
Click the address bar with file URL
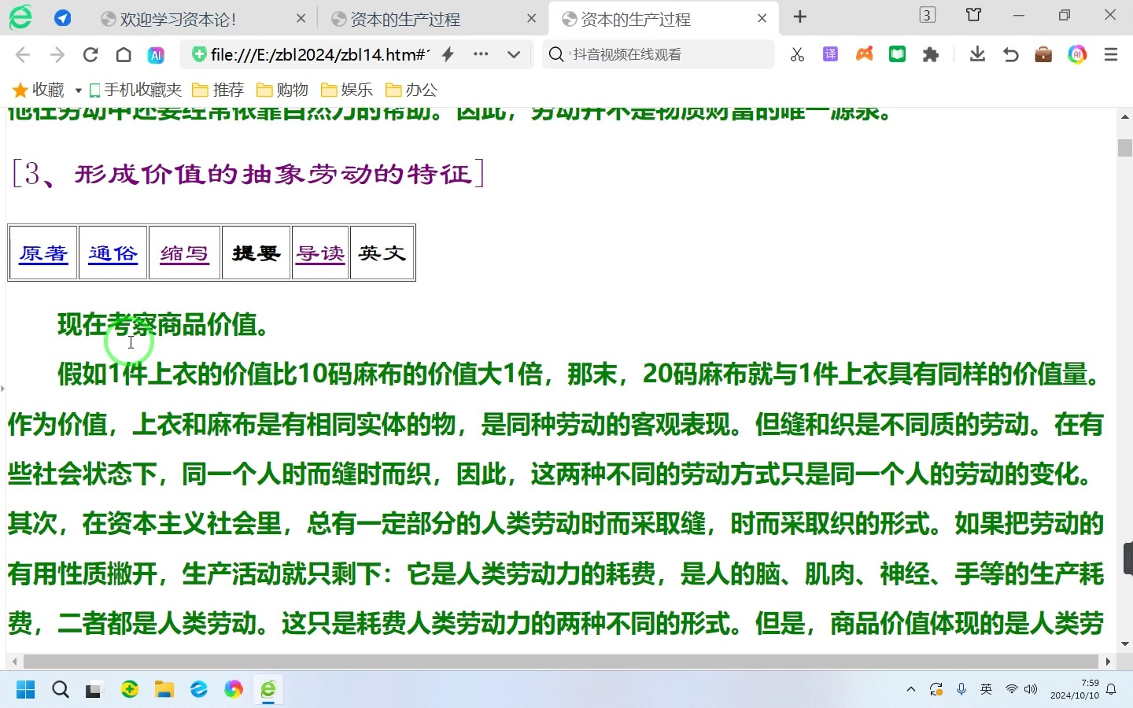pyautogui.click(x=319, y=54)
